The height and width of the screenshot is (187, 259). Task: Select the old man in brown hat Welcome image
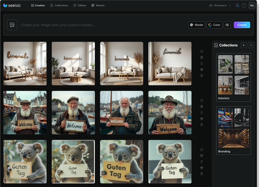(170, 112)
